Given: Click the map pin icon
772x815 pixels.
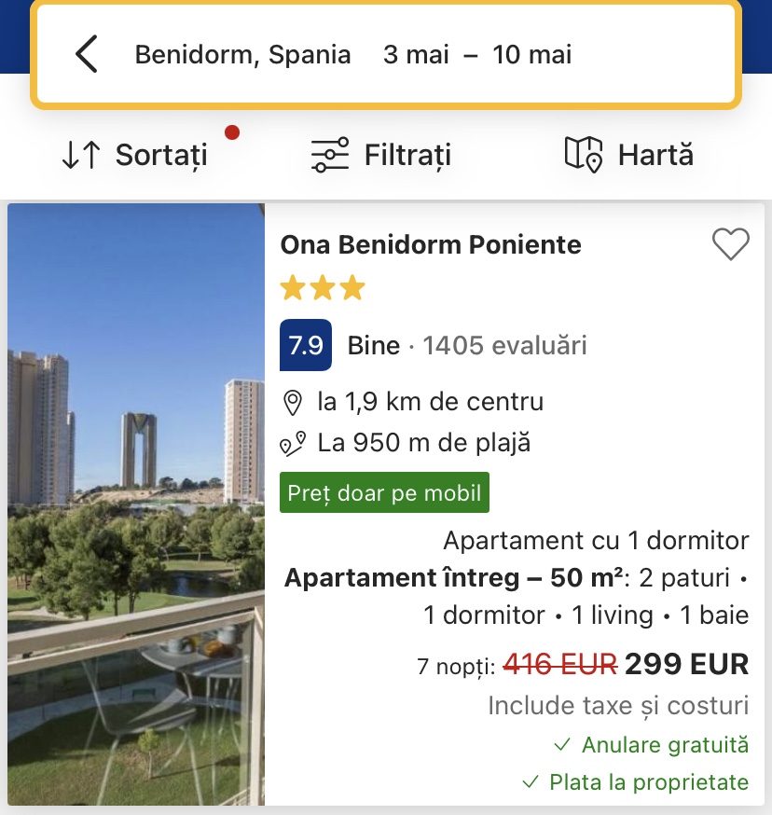Looking at the screenshot, I should point(584,155).
